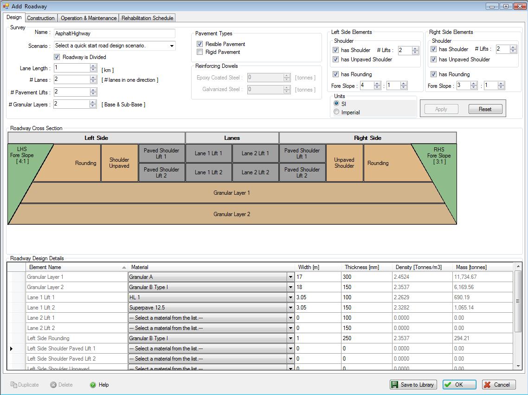Open the Granular Layer 1 material dropdown
This screenshot has height=395, width=528.
tap(291, 277)
